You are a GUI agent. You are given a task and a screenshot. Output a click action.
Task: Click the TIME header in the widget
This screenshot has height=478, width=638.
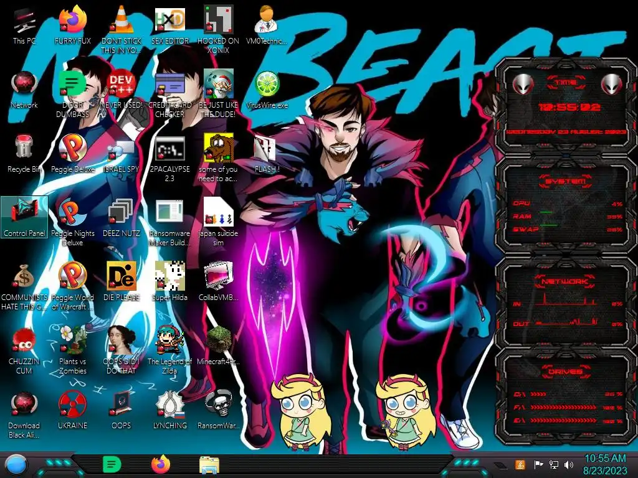click(x=566, y=83)
